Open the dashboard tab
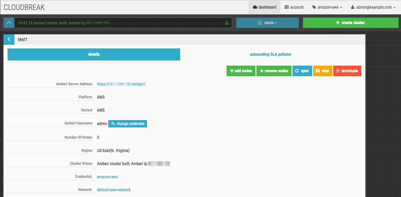Screen dimensions: 401x197 (x=264, y=7)
